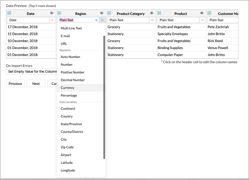The height and width of the screenshot is (180, 249).
Task: Clear the Region data type selection
Action: tap(96, 20)
